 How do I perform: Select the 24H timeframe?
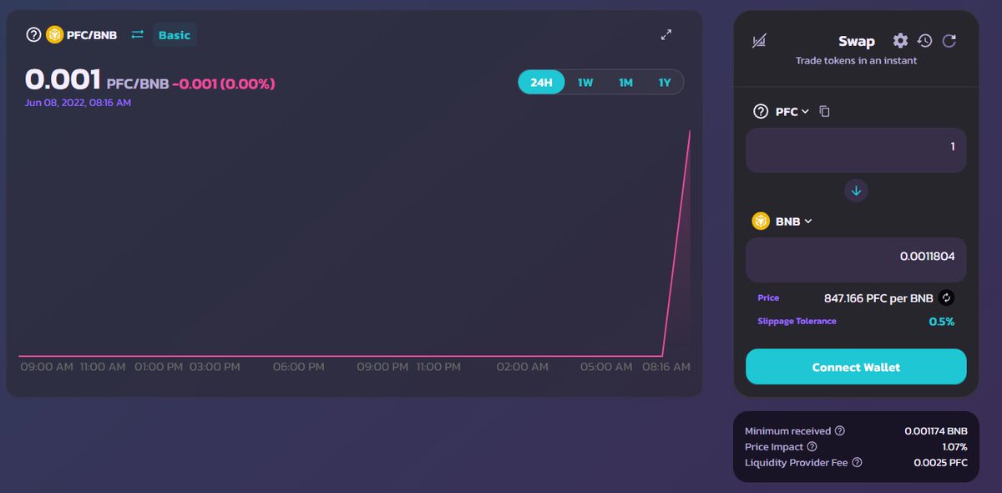coord(541,83)
